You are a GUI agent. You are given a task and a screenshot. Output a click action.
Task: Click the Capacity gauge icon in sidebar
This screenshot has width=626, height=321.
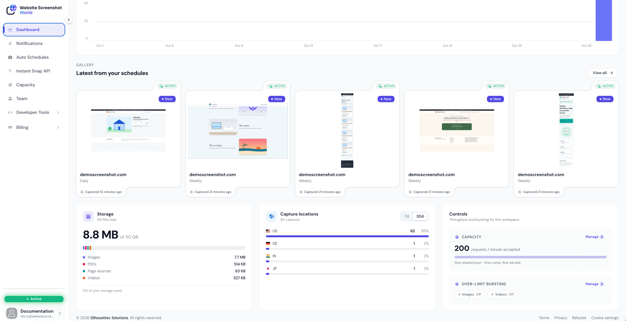[x=10, y=85]
